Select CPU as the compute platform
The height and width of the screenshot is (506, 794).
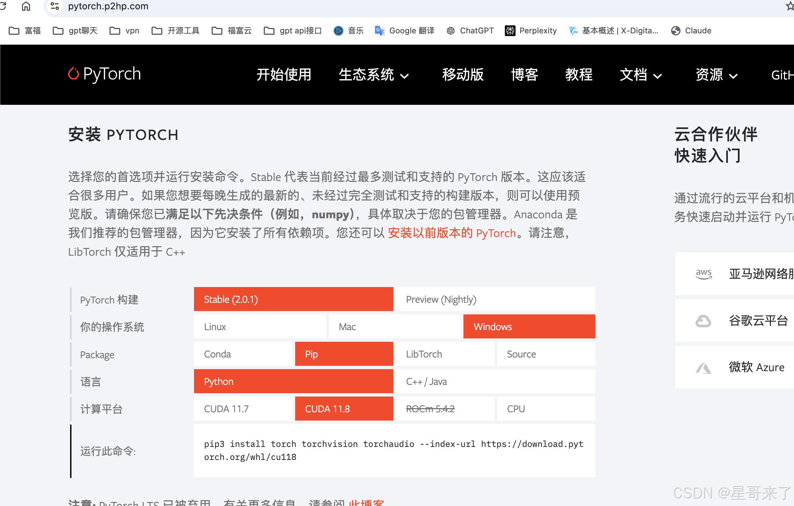click(546, 409)
